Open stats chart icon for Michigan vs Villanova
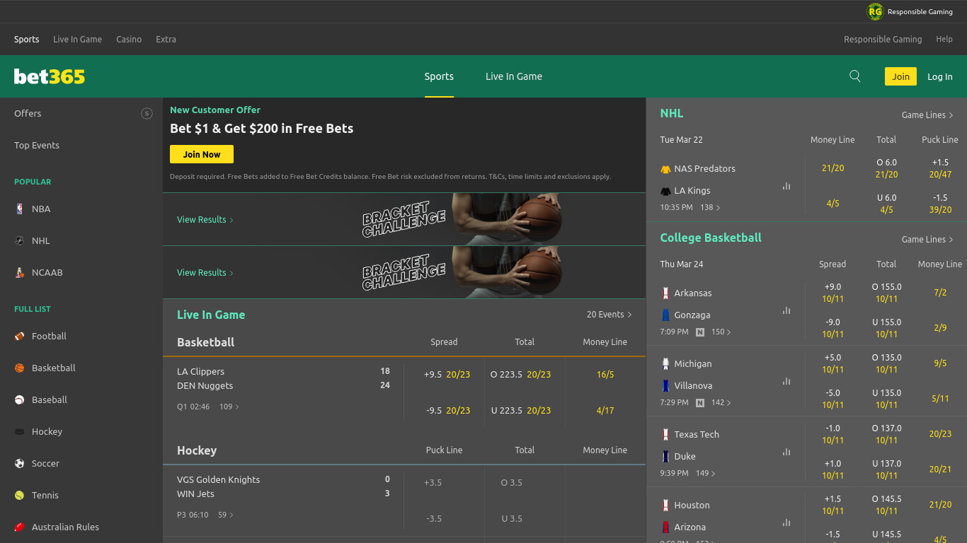The width and height of the screenshot is (967, 543). 786,381
